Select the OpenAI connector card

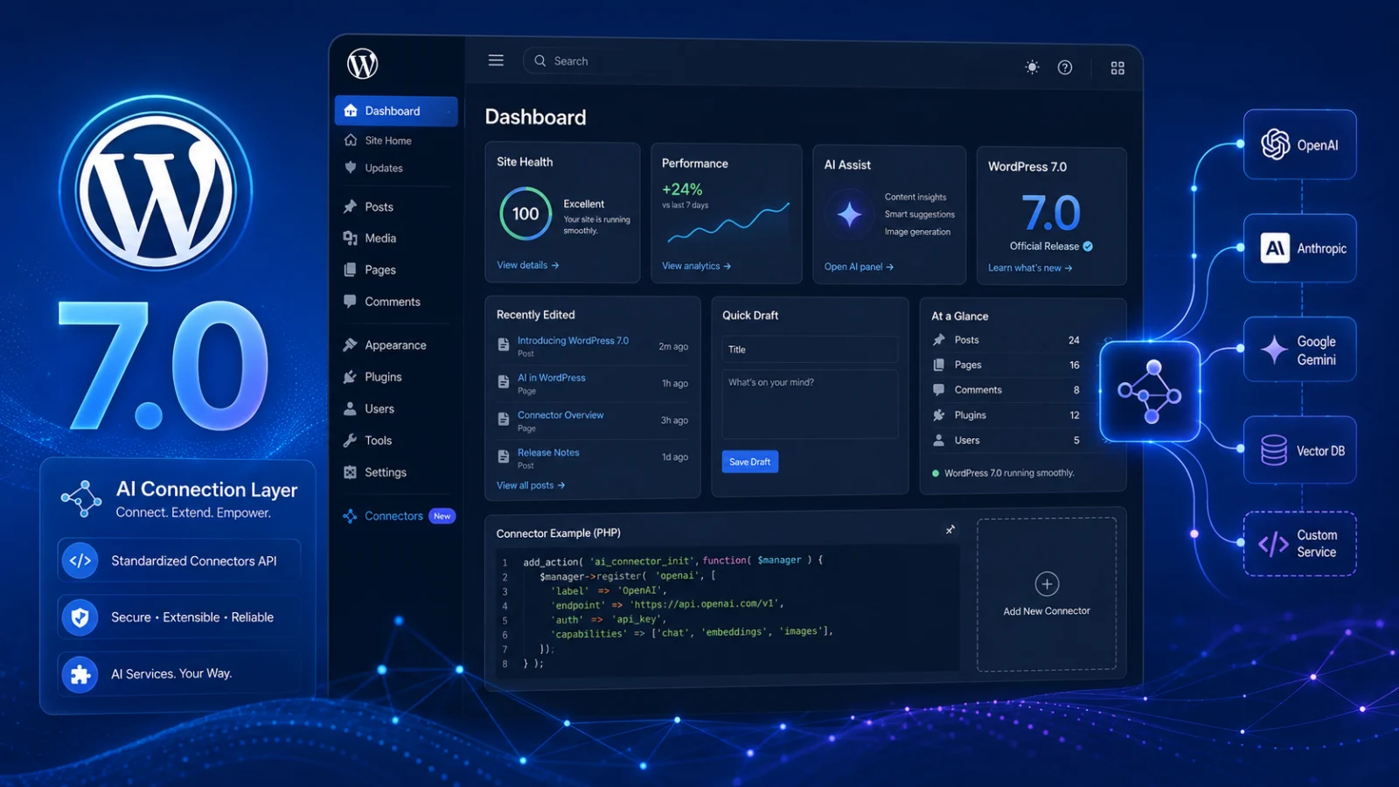click(x=1300, y=144)
